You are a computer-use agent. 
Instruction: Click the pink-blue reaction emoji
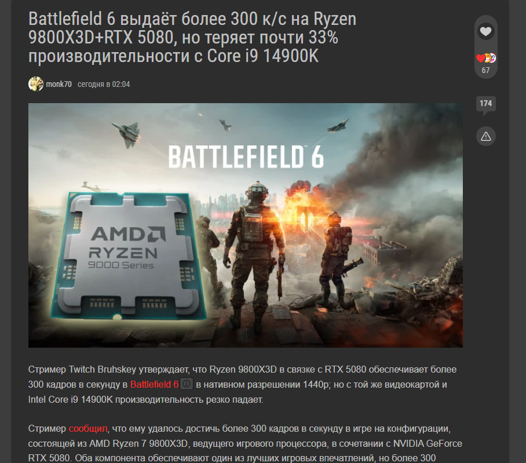tap(492, 58)
